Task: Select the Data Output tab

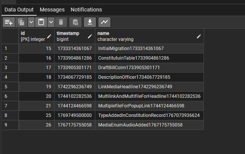Action: pyautogui.click(x=19, y=10)
